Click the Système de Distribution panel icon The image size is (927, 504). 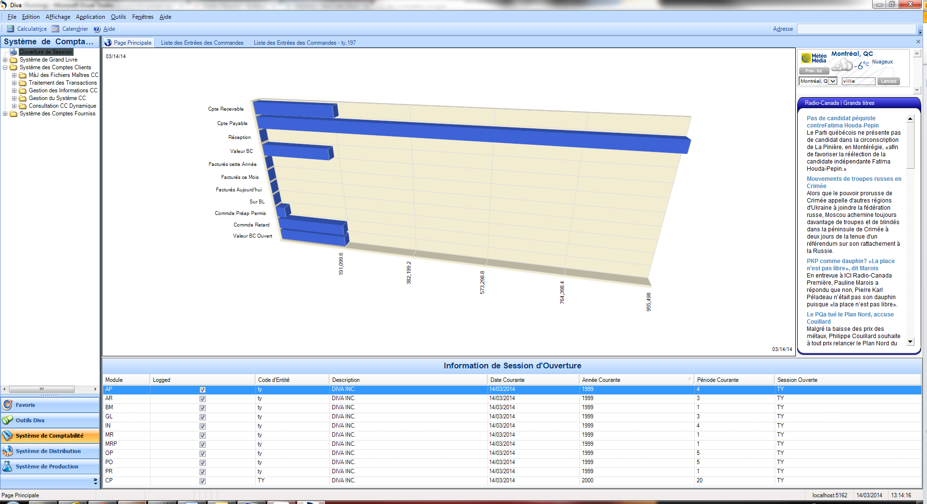(x=8, y=451)
